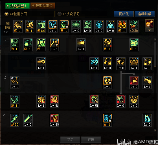Click the 初始化 reset button

coord(124,14)
